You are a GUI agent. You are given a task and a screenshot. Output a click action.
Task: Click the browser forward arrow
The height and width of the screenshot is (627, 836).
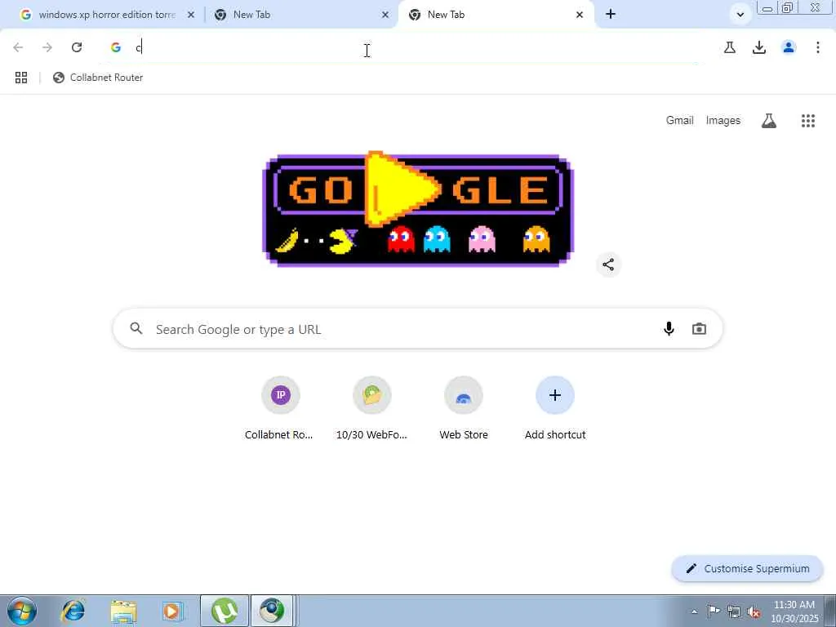click(47, 47)
